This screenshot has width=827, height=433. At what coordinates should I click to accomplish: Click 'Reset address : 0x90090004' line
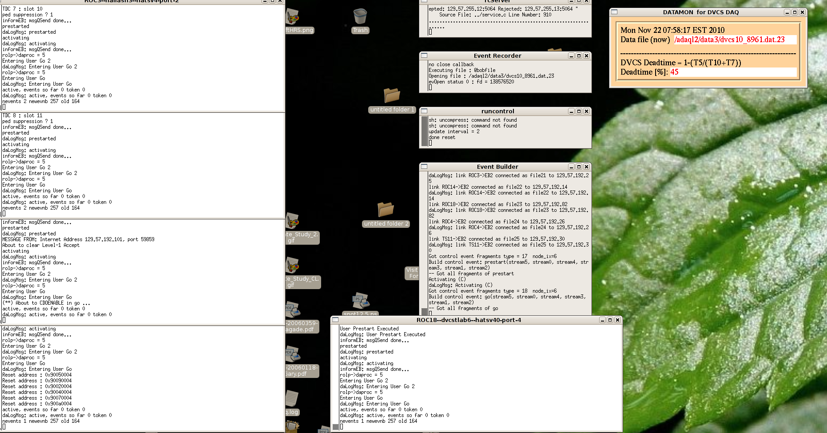tap(37, 381)
